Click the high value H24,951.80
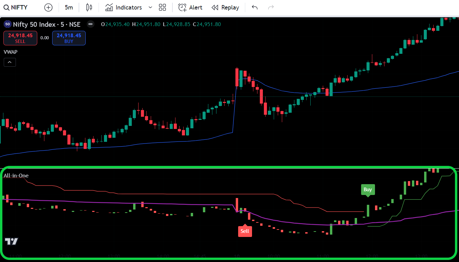 pyautogui.click(x=146, y=24)
